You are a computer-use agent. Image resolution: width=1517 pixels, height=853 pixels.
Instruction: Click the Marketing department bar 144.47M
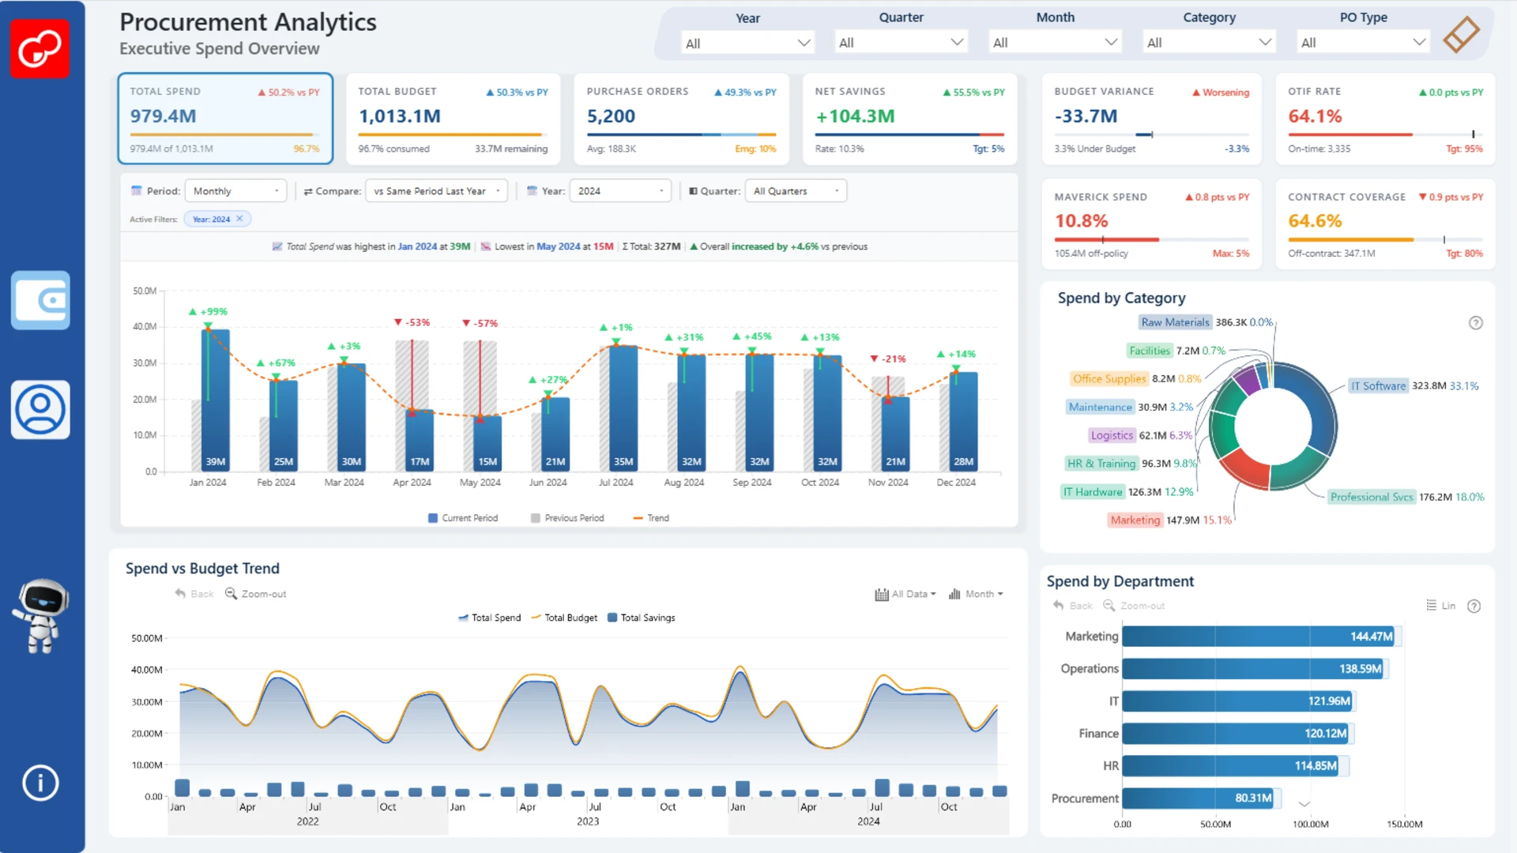point(1259,637)
